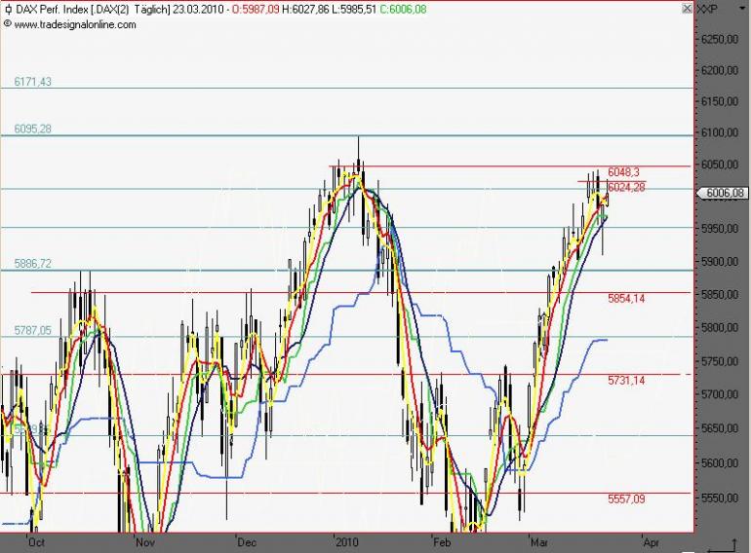Click the 5950,00 price axis tick
This screenshot has width=751, height=553.
(720, 229)
